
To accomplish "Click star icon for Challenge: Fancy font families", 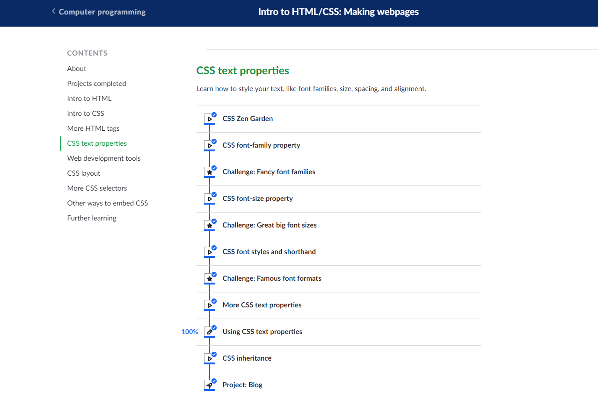I will point(210,172).
